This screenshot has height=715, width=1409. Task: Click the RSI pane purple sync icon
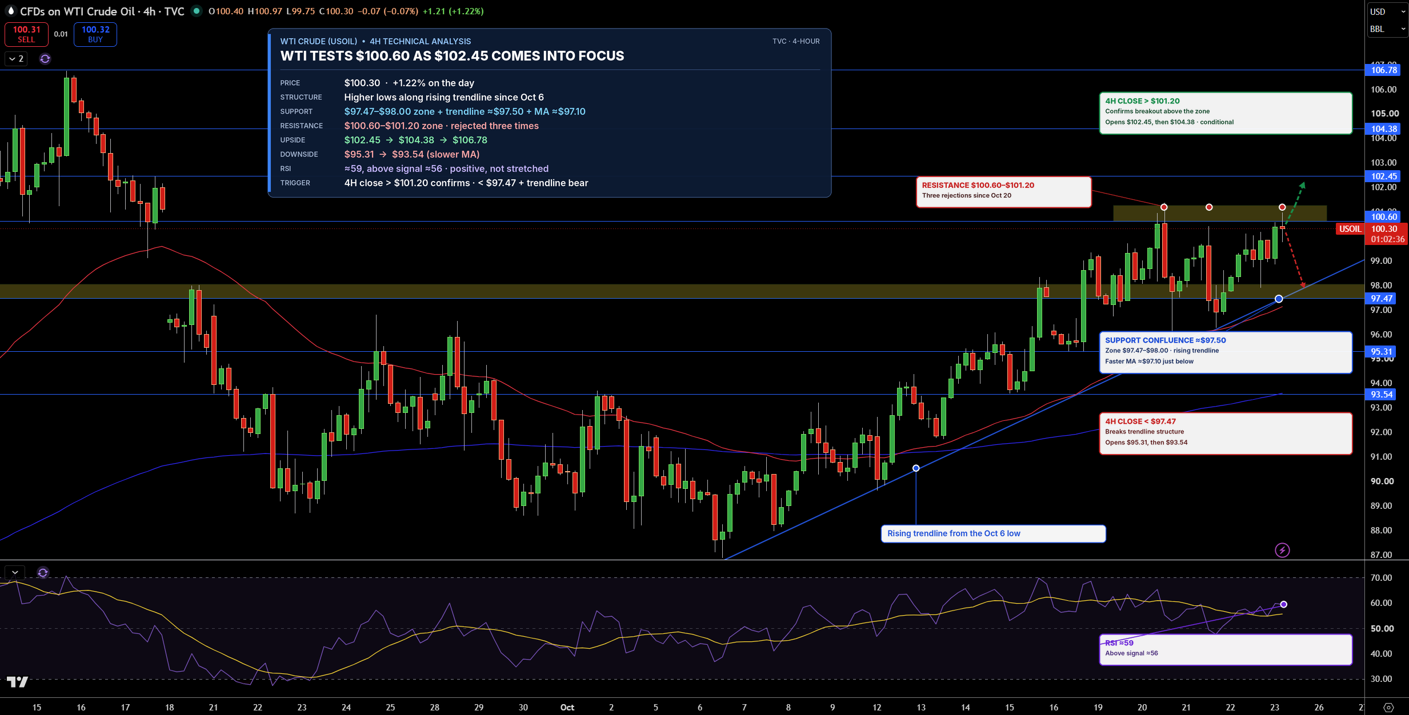pyautogui.click(x=43, y=572)
